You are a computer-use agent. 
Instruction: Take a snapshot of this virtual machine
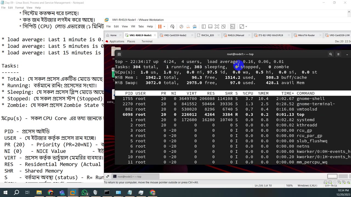click(x=181, y=27)
